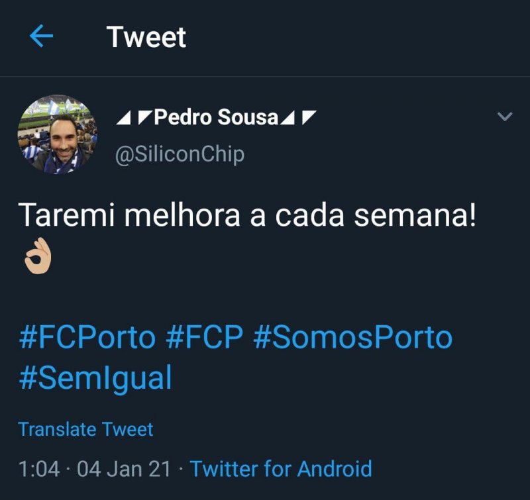
Task: Click the Twitter for Android source link
Action: tap(281, 469)
